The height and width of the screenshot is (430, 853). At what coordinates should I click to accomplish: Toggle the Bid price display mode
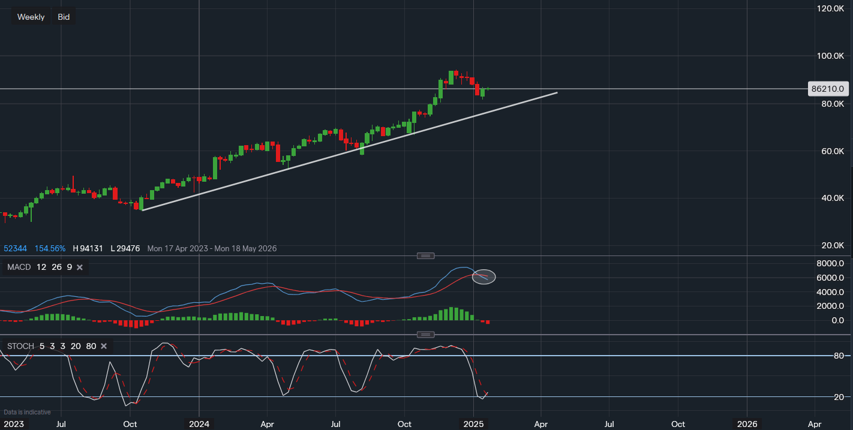pyautogui.click(x=63, y=16)
